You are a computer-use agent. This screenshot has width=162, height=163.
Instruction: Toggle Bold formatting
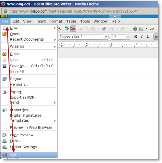136,37
